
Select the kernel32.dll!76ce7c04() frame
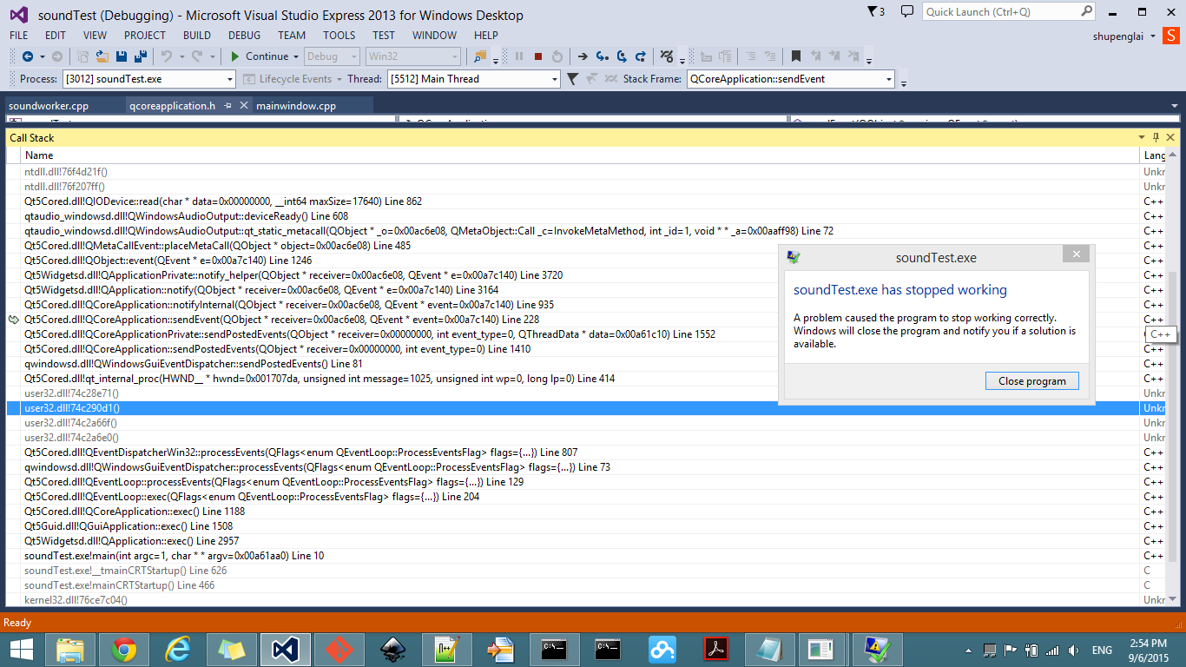(x=76, y=600)
